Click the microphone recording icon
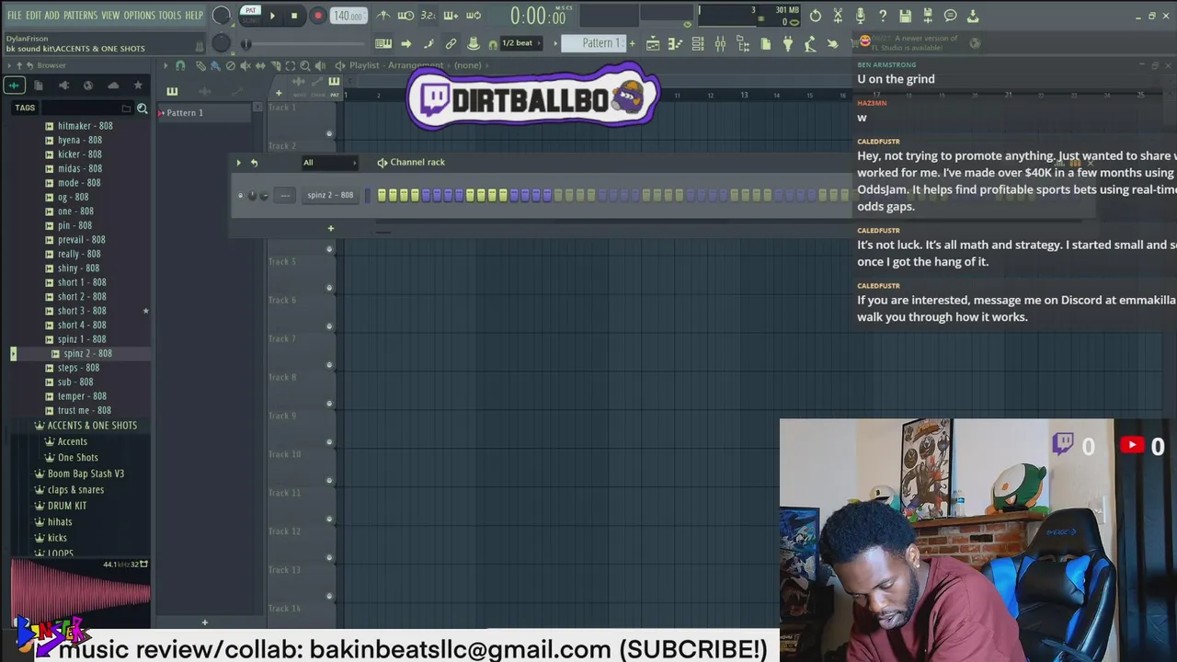The width and height of the screenshot is (1177, 662). [860, 16]
